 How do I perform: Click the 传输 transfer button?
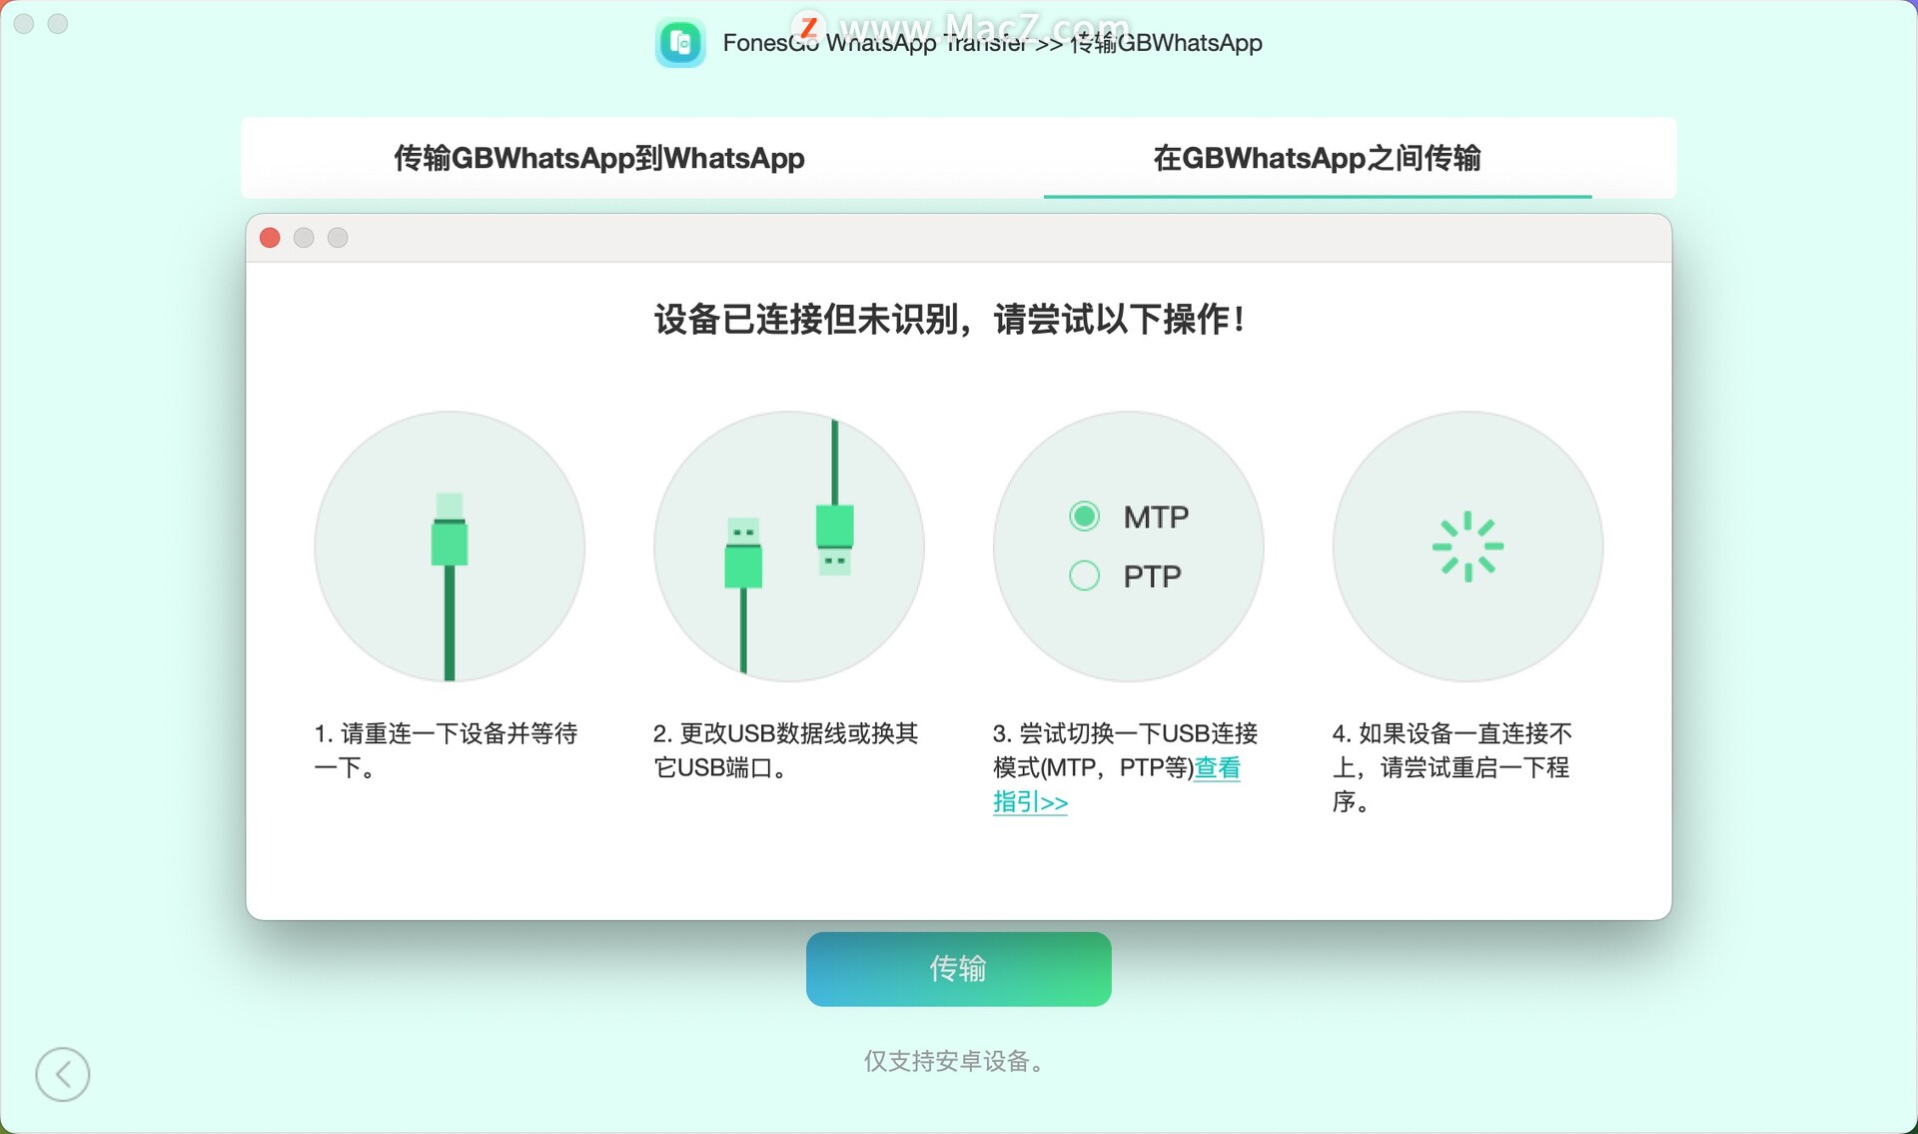(x=958, y=968)
